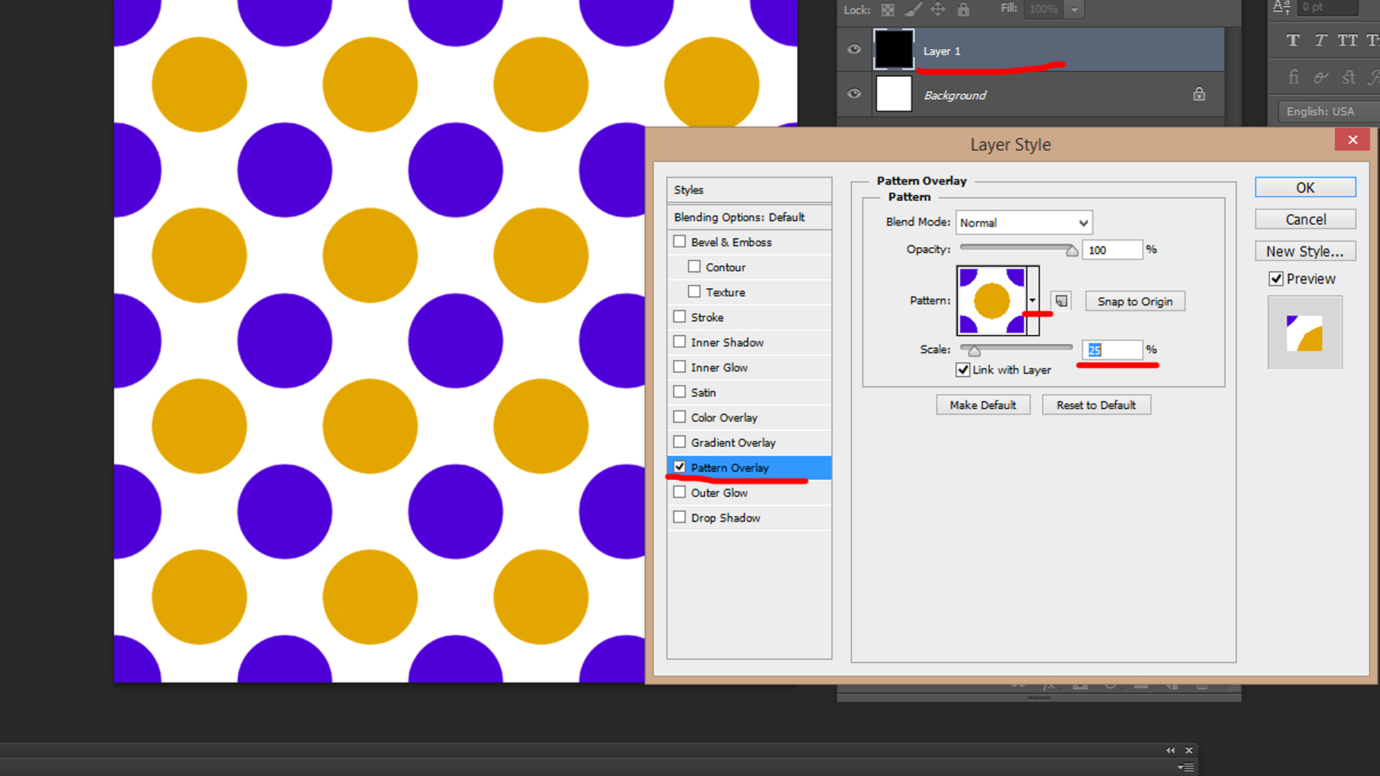This screenshot has width=1380, height=776.
Task: Click the New Style... button
Action: click(1305, 251)
